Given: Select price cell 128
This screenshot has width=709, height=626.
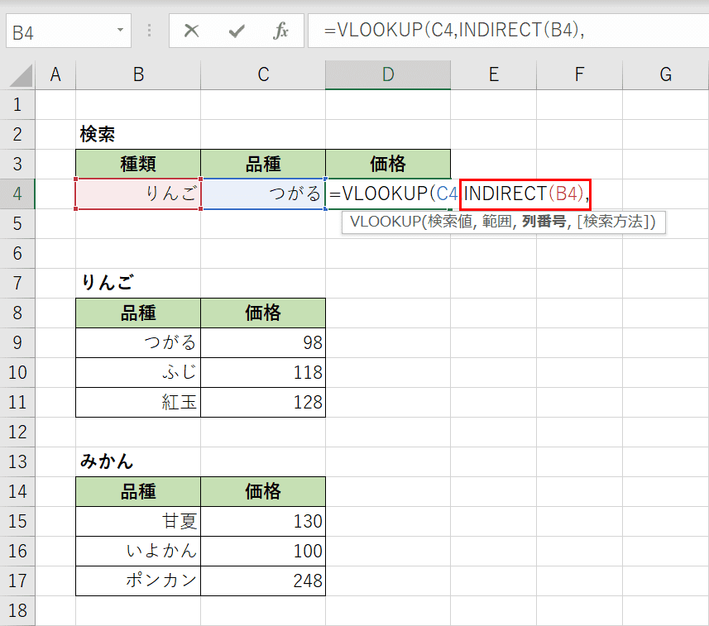Looking at the screenshot, I should pos(263,402).
